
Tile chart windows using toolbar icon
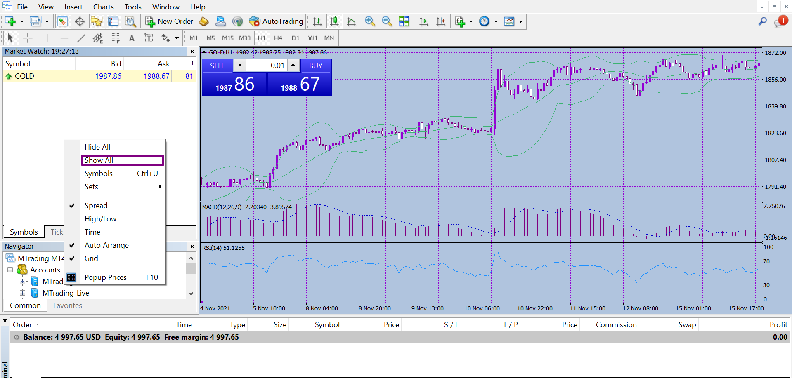(x=404, y=21)
